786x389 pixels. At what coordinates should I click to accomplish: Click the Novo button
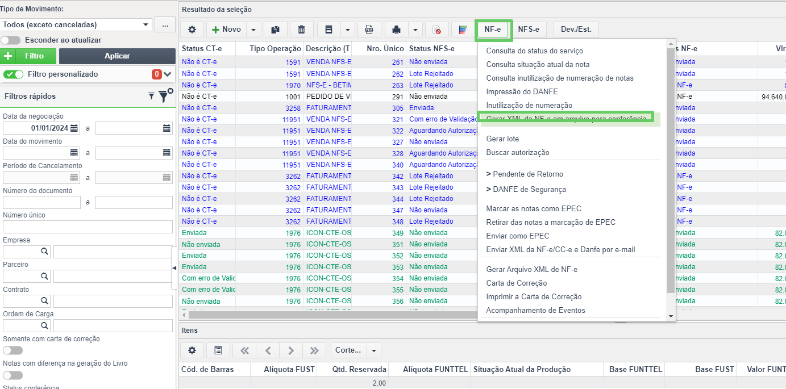[x=226, y=30]
